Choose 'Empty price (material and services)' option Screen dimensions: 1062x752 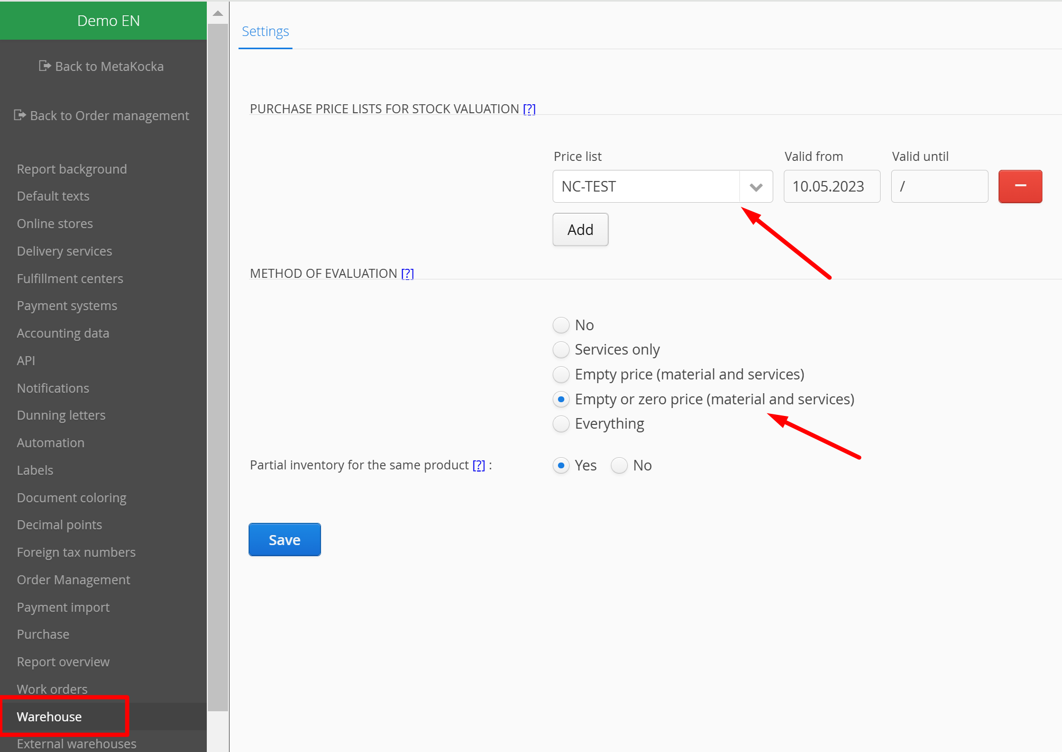coord(561,375)
